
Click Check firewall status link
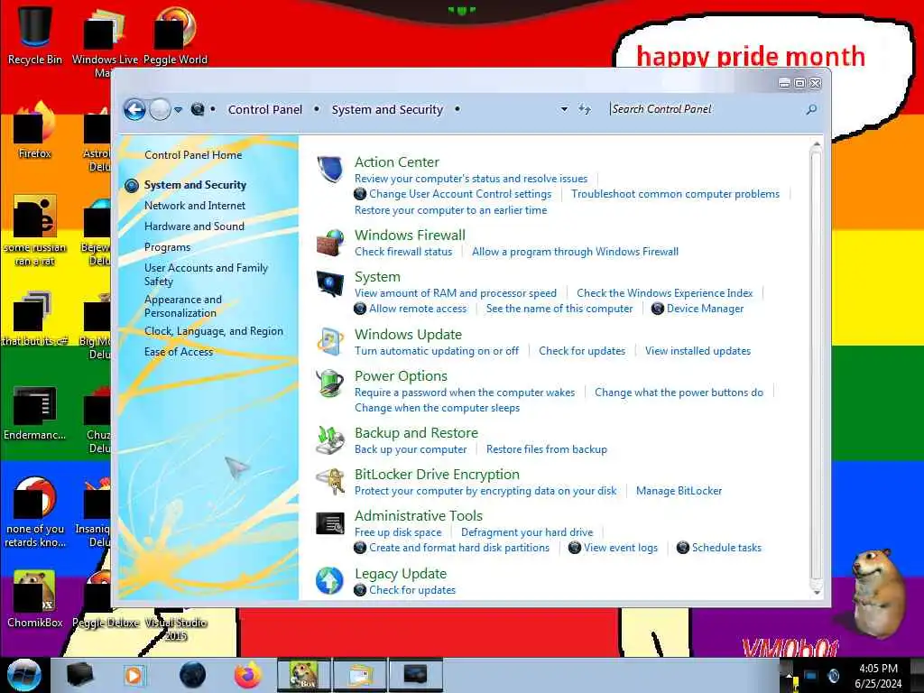pyautogui.click(x=403, y=252)
